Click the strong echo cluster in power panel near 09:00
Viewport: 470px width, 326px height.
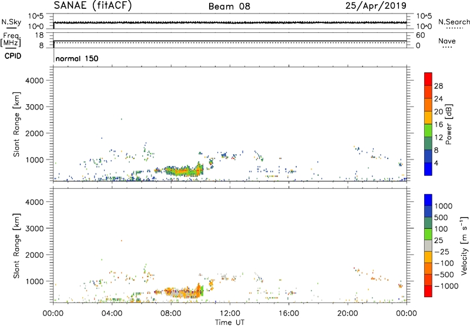pos(183,171)
